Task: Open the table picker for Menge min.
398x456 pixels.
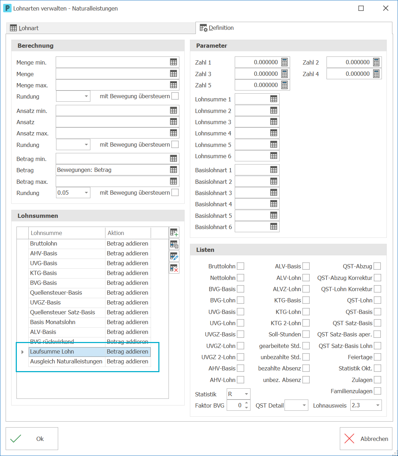Action: click(x=173, y=62)
